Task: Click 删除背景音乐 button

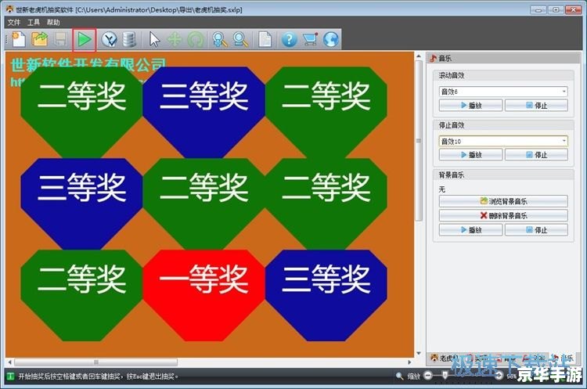Action: coord(503,216)
